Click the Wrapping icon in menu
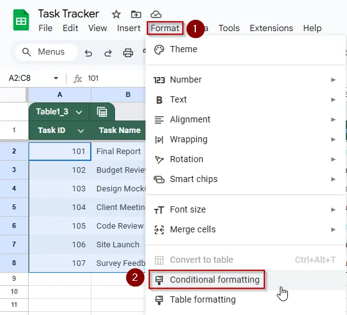Image resolution: width=347 pixels, height=315 pixels. point(159,140)
